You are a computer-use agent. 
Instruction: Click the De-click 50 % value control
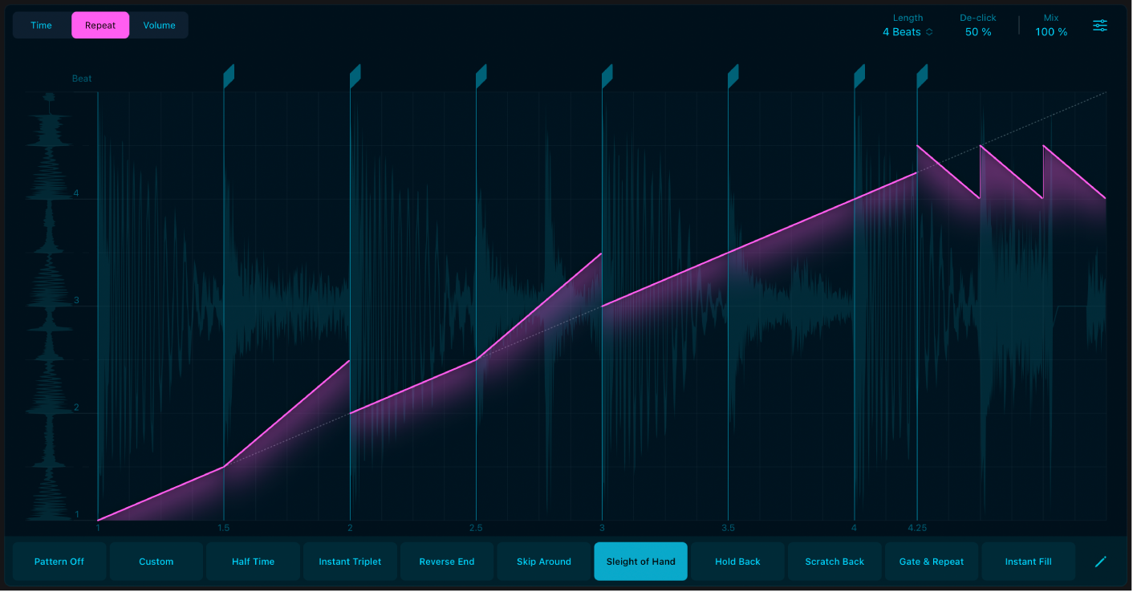(977, 32)
